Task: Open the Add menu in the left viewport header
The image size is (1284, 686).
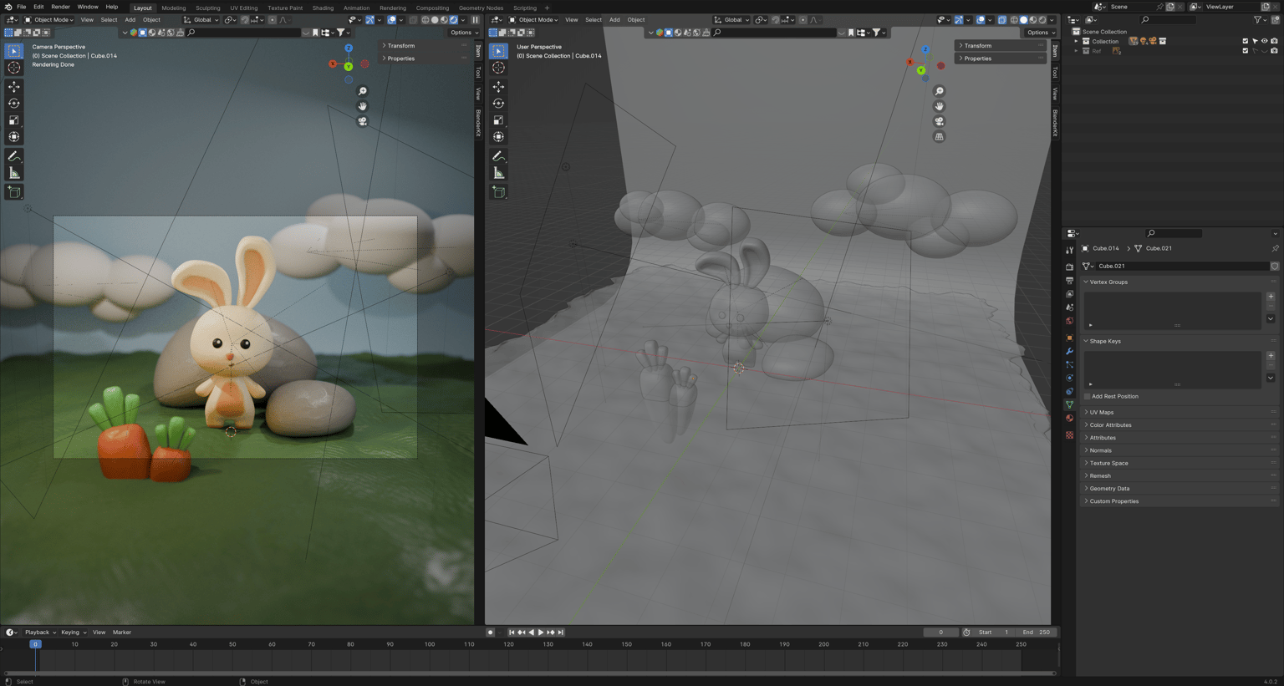Action: [x=130, y=20]
